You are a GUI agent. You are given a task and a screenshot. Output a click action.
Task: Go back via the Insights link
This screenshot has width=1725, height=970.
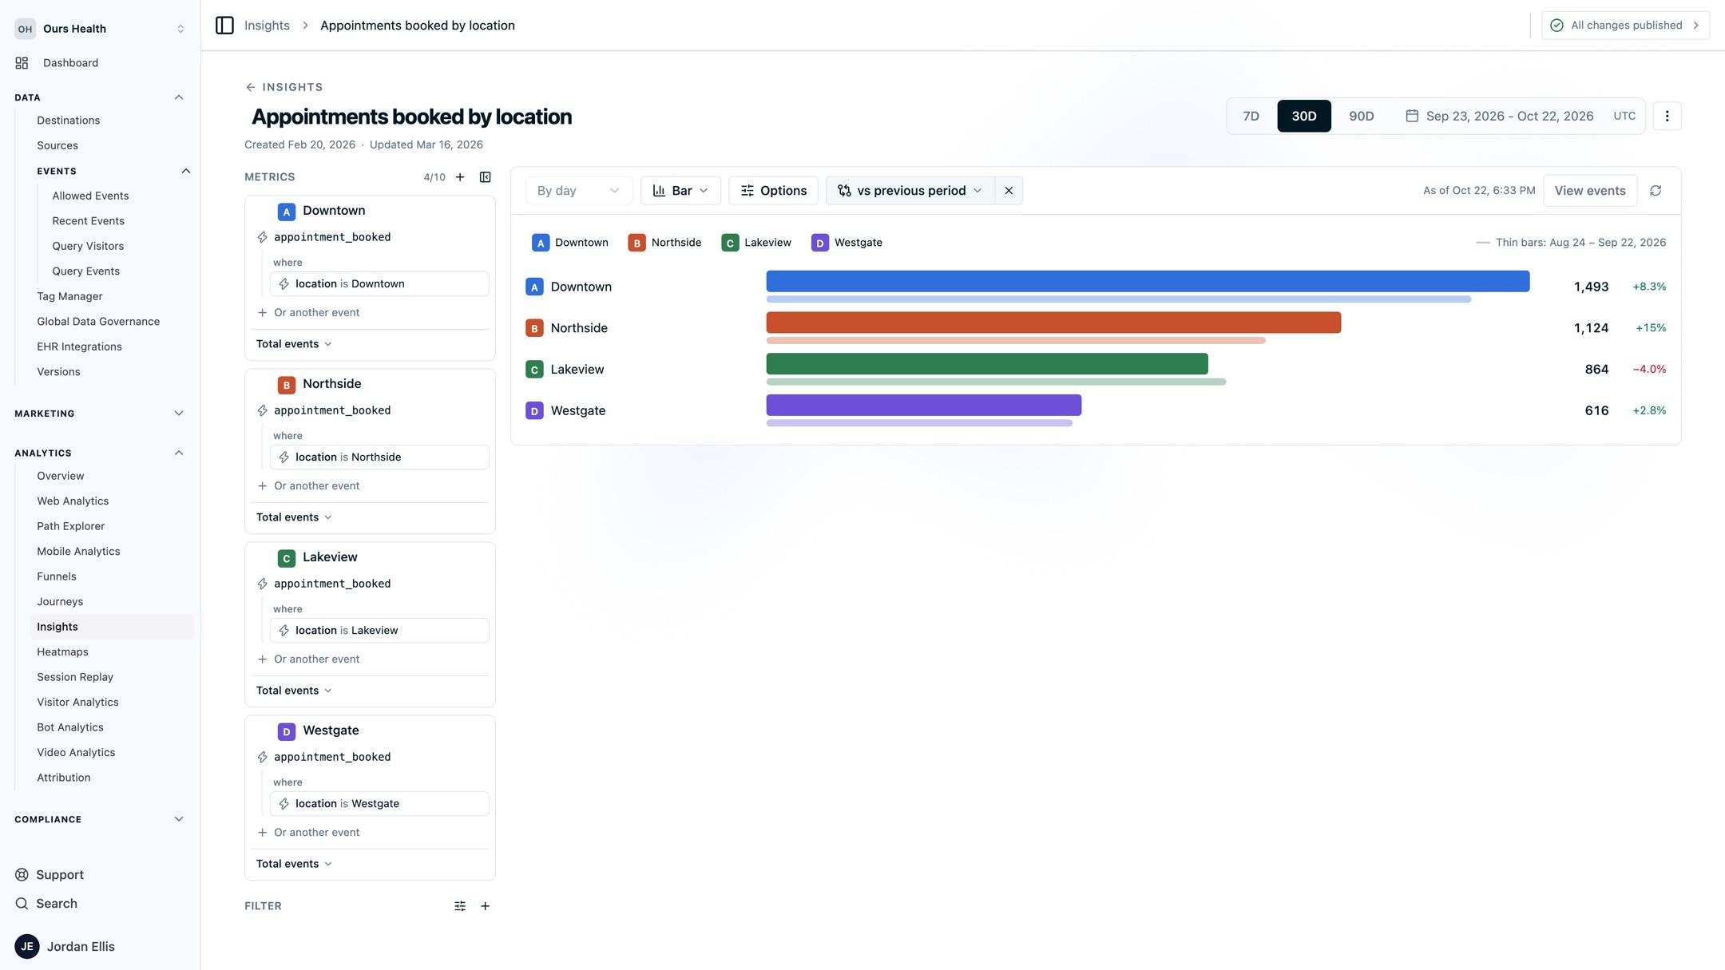click(284, 87)
